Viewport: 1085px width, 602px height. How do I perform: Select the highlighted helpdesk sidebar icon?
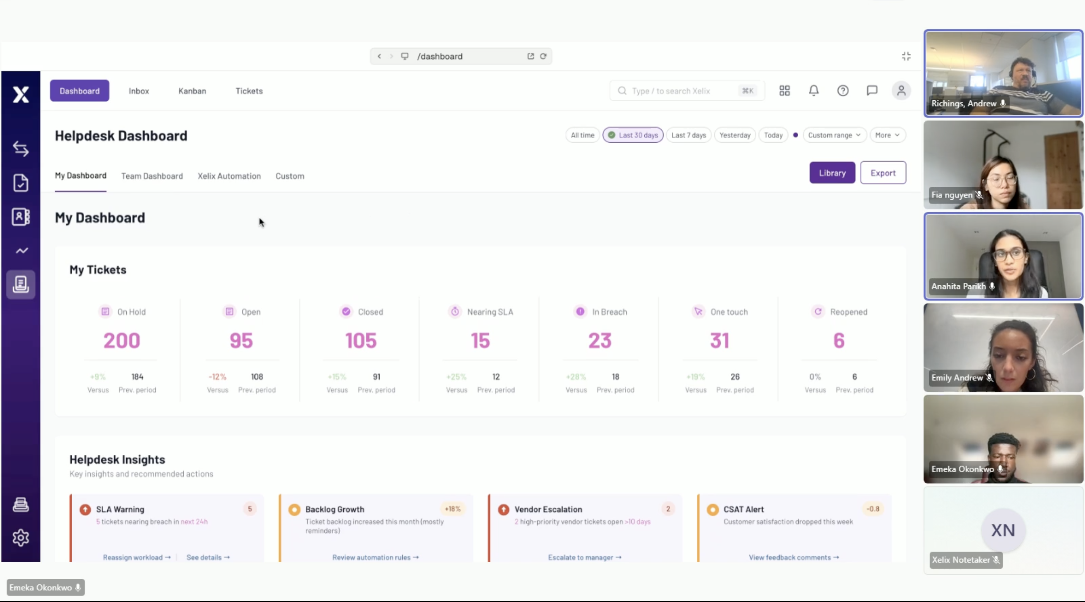point(21,285)
